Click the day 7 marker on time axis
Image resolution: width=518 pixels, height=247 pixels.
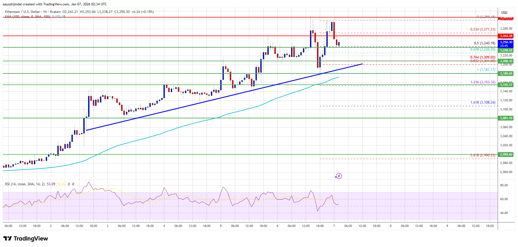[x=334, y=226]
